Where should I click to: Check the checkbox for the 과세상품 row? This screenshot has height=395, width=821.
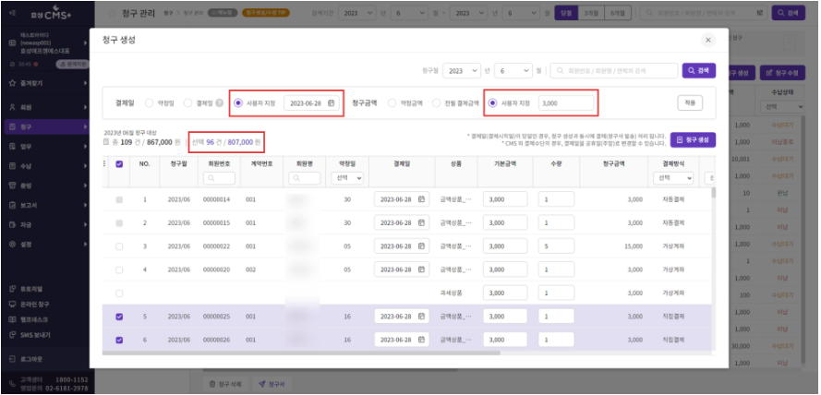[119, 293]
